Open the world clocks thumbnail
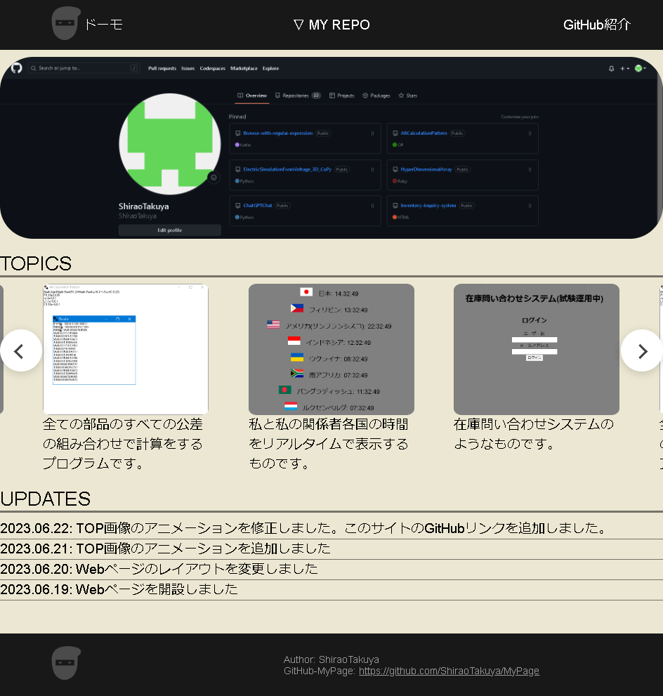This screenshot has width=663, height=696. coord(331,349)
